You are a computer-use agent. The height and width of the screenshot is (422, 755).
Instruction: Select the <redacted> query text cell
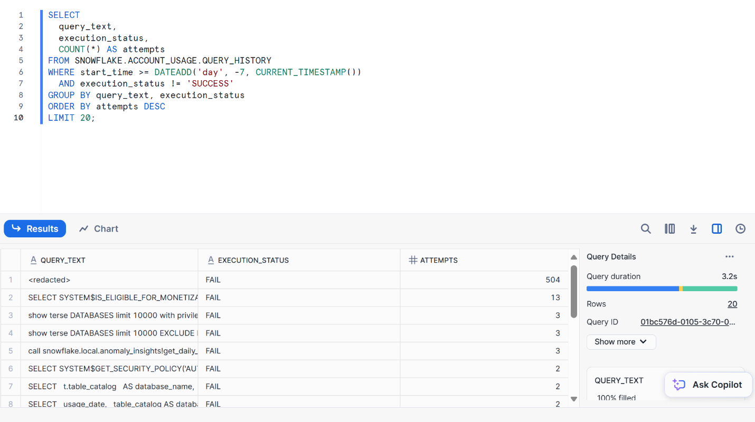point(49,280)
